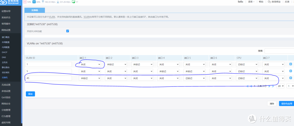Screen dimensions: 294x126
Task: Toggle the 开启VLAN功能 checkbox
Action: (68, 31)
